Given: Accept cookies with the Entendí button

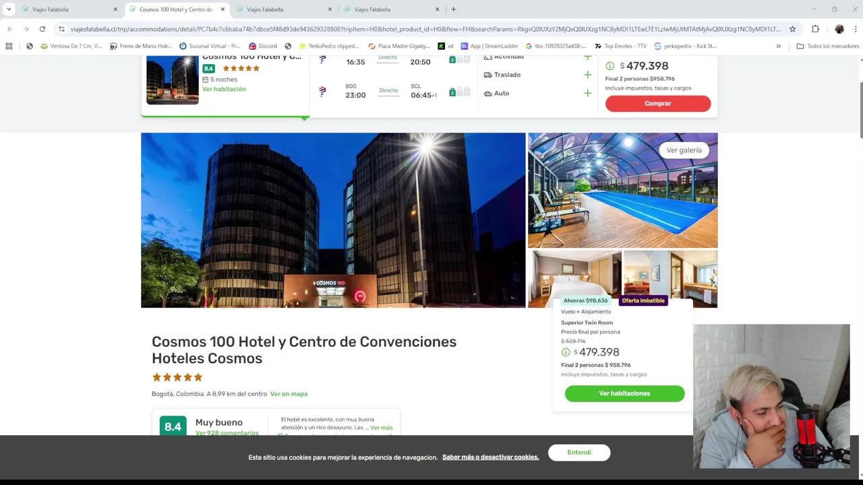Looking at the screenshot, I should point(579,453).
